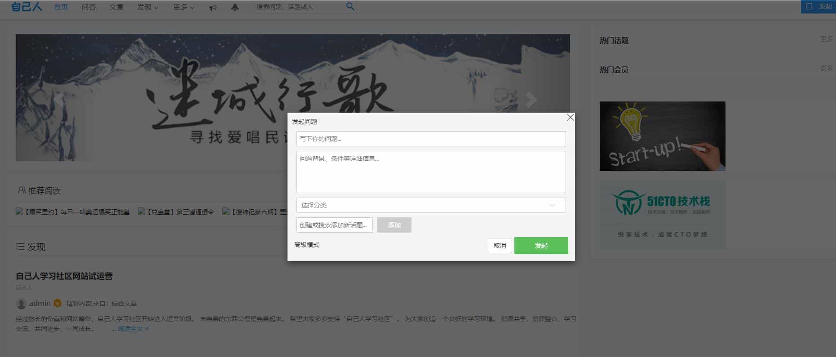Open the 选择分类 category dropdown

(x=431, y=205)
